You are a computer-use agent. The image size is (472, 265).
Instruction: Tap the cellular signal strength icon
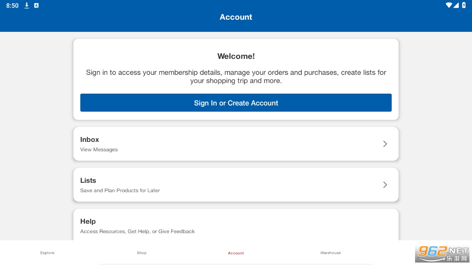[x=456, y=5]
